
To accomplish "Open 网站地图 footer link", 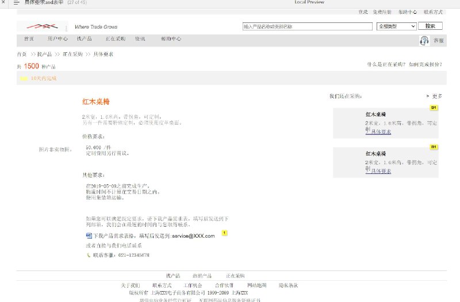I will (x=256, y=285).
